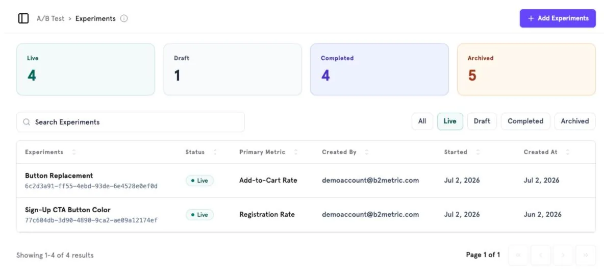This screenshot has height=277, width=604.
Task: Click the Primary Metric column header
Action: [262, 152]
